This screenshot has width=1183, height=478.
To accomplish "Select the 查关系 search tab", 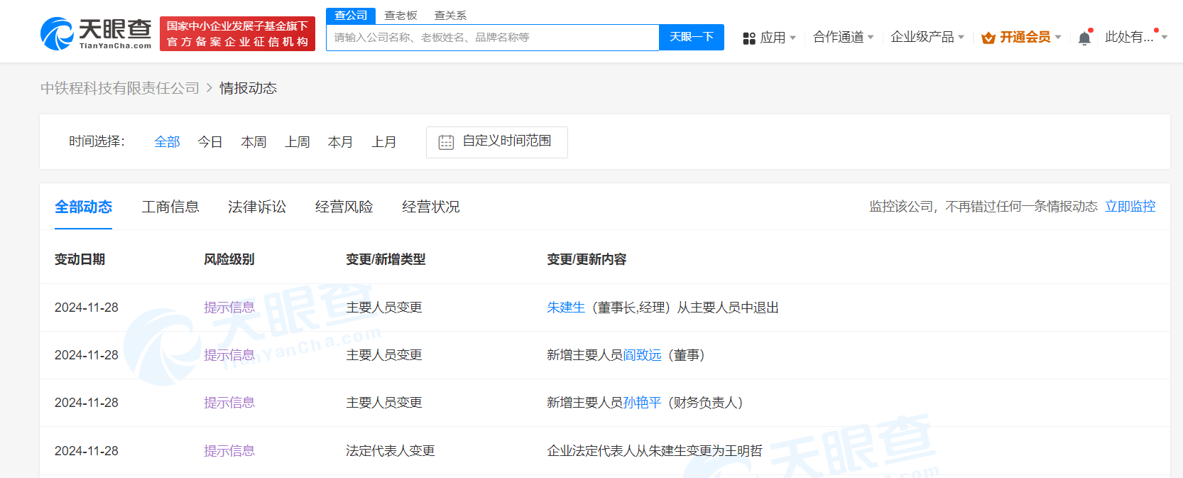I will click(450, 16).
